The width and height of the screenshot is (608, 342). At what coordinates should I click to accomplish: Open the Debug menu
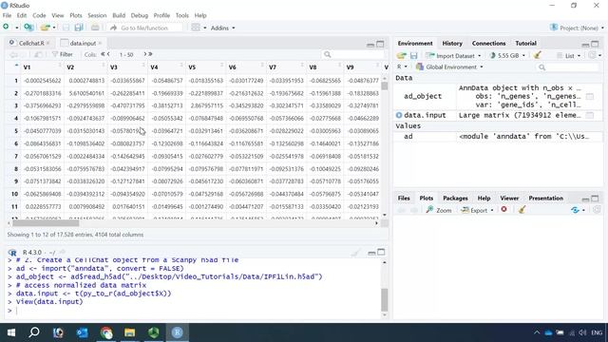pyautogui.click(x=140, y=15)
